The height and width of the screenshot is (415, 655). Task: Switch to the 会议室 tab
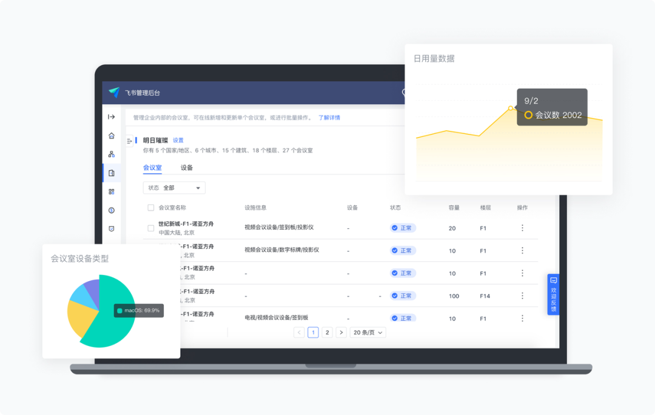tap(152, 168)
